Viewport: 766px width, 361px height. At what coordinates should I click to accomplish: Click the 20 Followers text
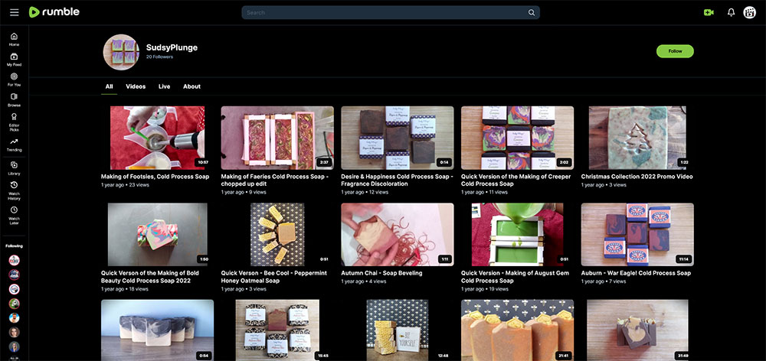pyautogui.click(x=159, y=57)
